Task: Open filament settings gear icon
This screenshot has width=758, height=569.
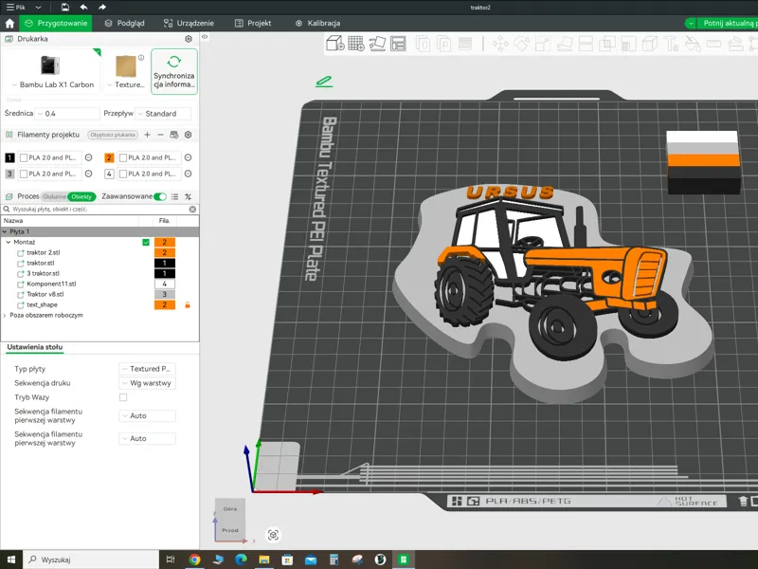Action: (x=188, y=135)
